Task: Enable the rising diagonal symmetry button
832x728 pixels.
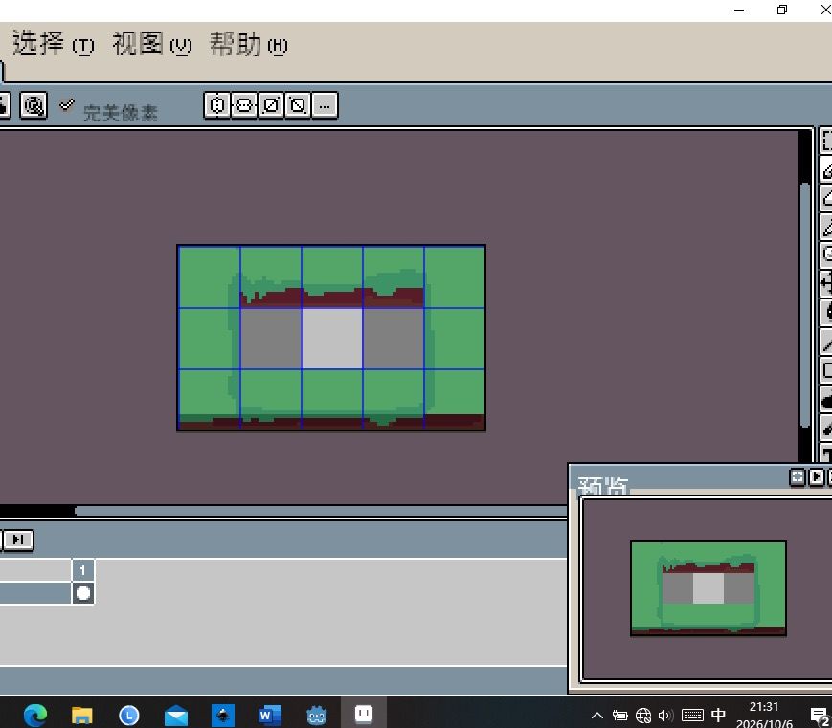Action: tap(271, 105)
